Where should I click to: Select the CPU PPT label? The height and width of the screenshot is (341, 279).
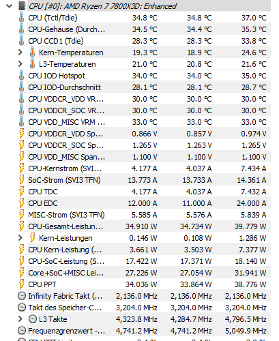42,284
